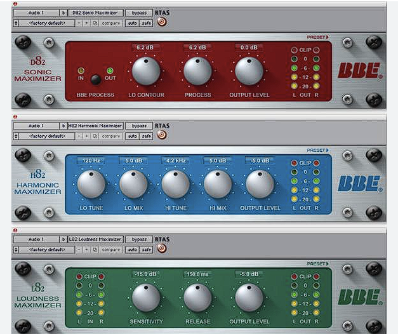Enable safe mode on D82 Sonic Maximizer
The width and height of the screenshot is (398, 334).
[147, 23]
